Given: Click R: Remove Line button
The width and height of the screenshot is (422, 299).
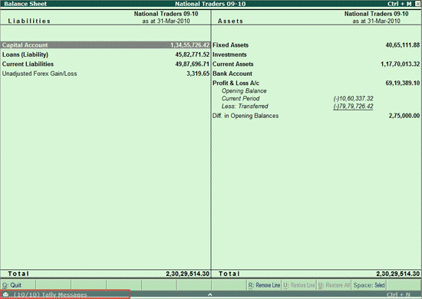Looking at the screenshot, I should click(x=264, y=285).
